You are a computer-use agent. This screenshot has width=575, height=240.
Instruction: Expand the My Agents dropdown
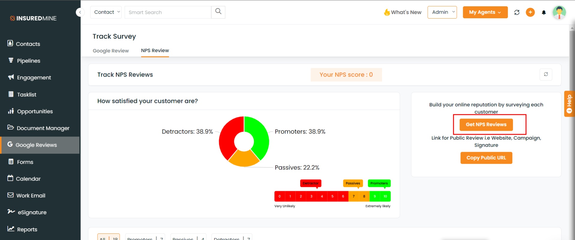click(x=485, y=12)
